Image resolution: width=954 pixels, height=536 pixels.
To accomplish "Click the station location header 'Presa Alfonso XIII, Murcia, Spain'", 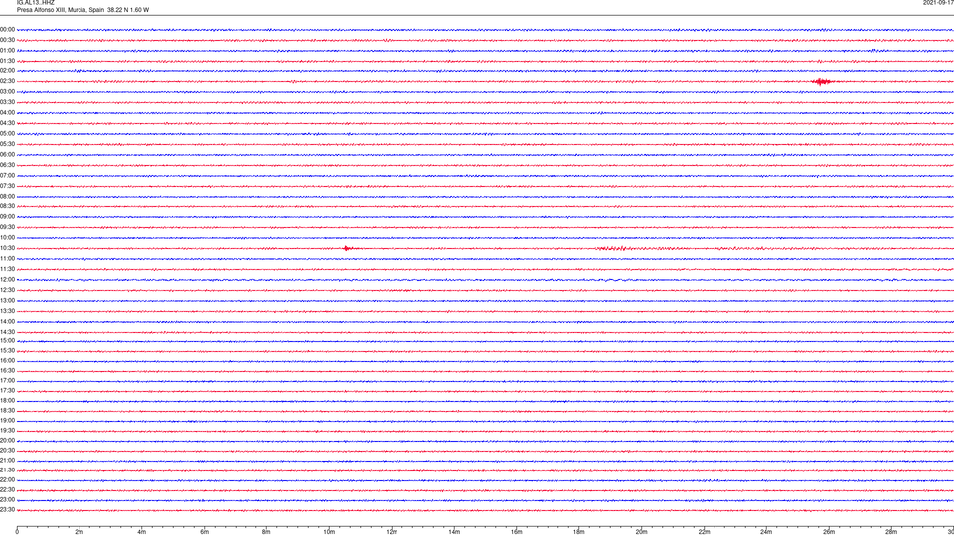I will 61,10.
